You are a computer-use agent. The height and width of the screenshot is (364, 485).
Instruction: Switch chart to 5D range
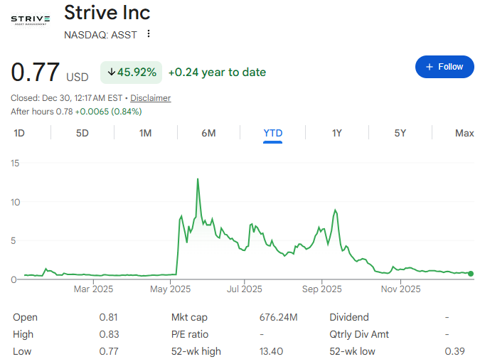pos(82,133)
